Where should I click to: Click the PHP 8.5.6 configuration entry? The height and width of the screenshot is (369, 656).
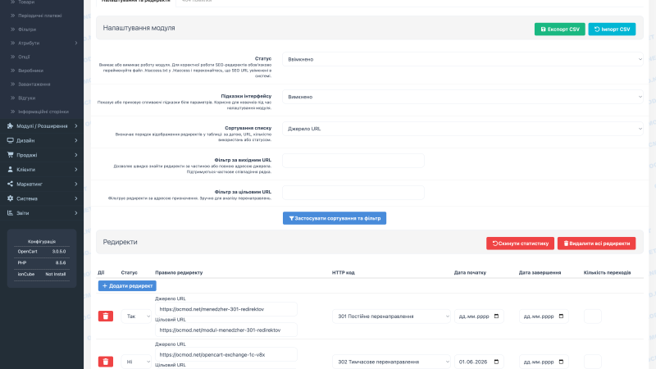(x=42, y=262)
